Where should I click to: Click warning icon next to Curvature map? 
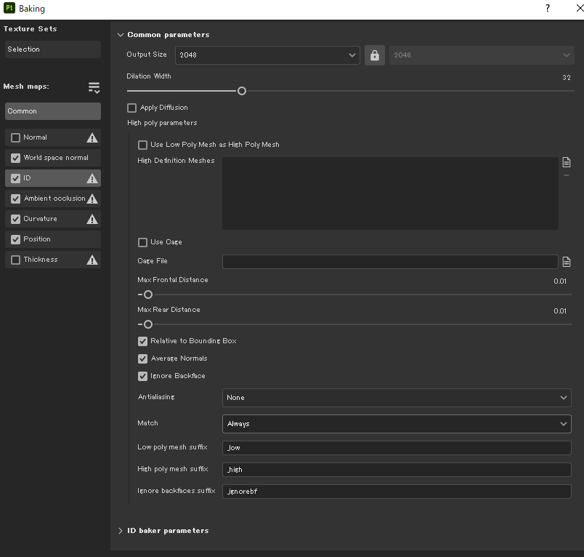coord(92,219)
